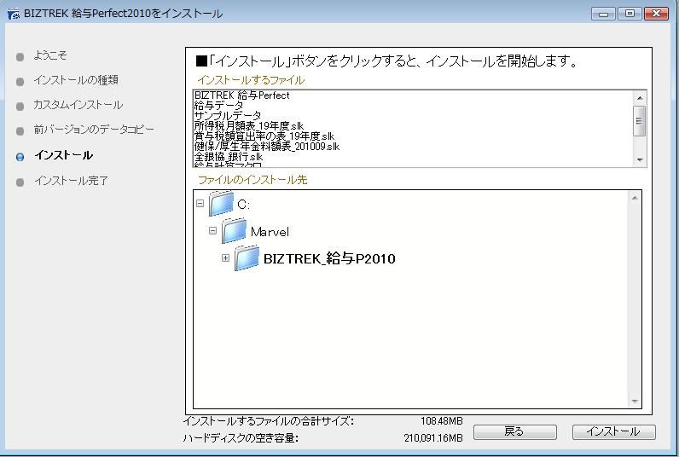This screenshot has height=457, width=679.
Task: Click the bullet beside カスタムインストール
Action: 20,106
